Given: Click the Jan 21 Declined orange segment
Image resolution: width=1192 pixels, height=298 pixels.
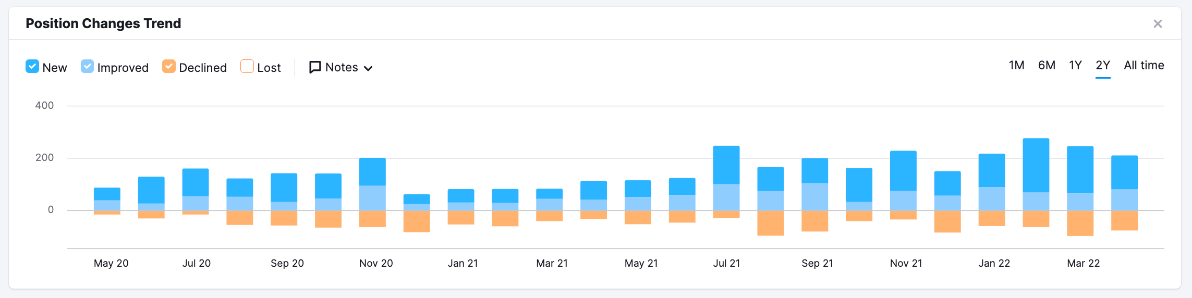Looking at the screenshot, I should tap(461, 217).
